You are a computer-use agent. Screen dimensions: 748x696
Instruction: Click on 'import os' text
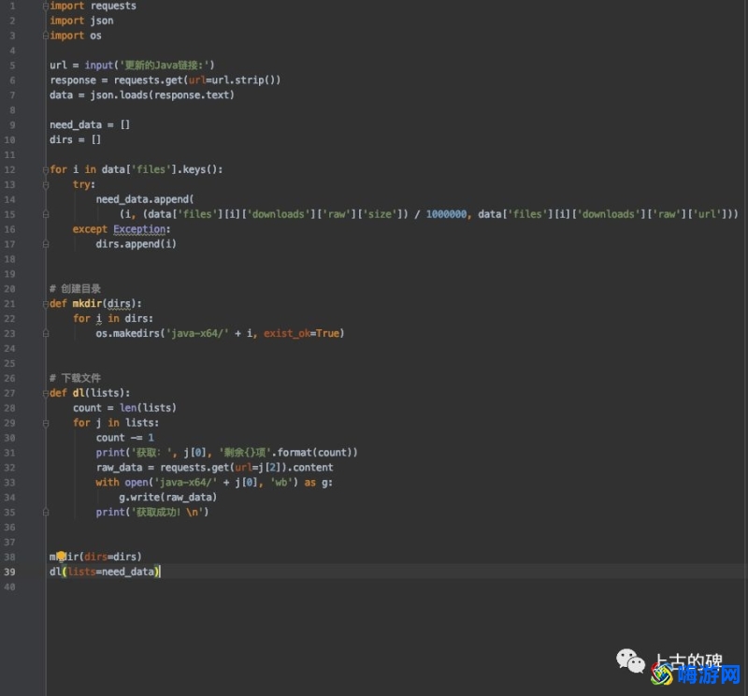76,36
